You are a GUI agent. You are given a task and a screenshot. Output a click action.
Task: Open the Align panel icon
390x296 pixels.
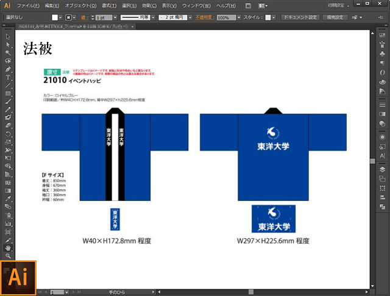tap(382, 197)
